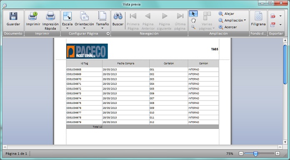Click the Guardar save icon
Screen dimensions: 290x160
[x=13, y=16]
